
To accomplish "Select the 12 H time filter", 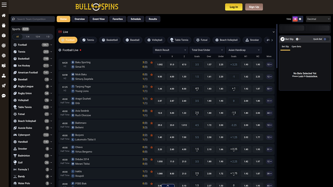I will pos(38,37).
